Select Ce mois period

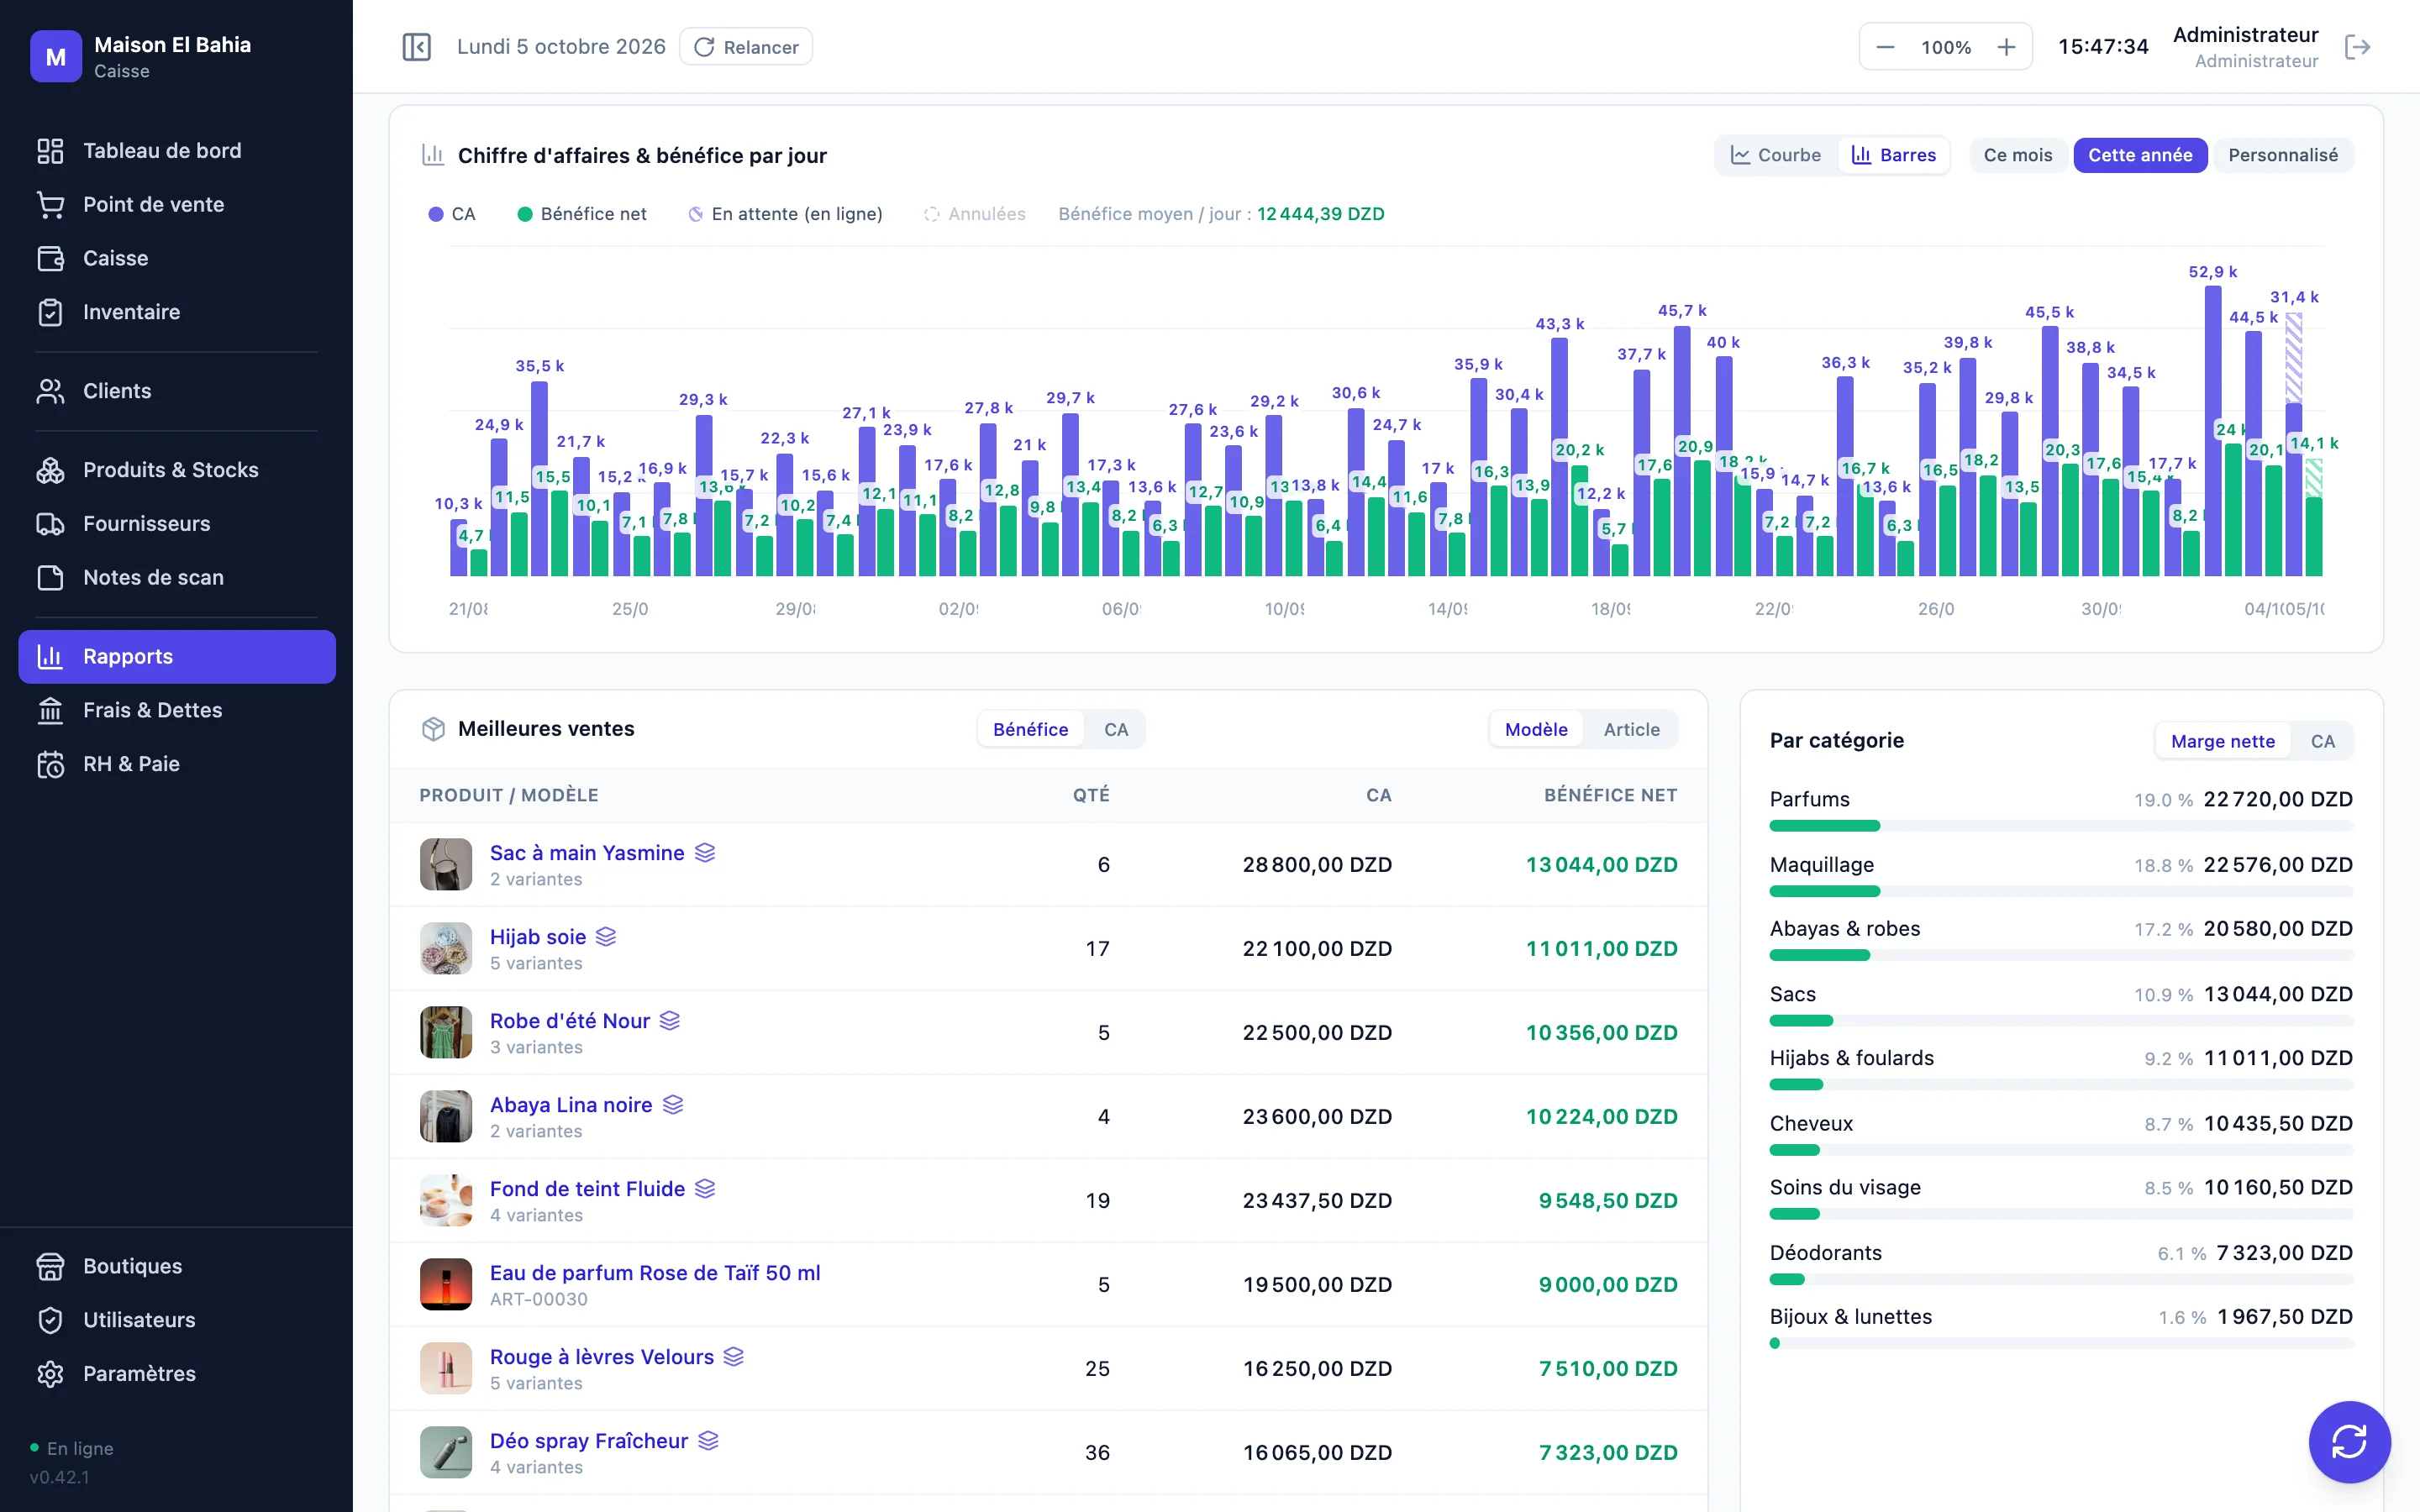coord(2017,156)
